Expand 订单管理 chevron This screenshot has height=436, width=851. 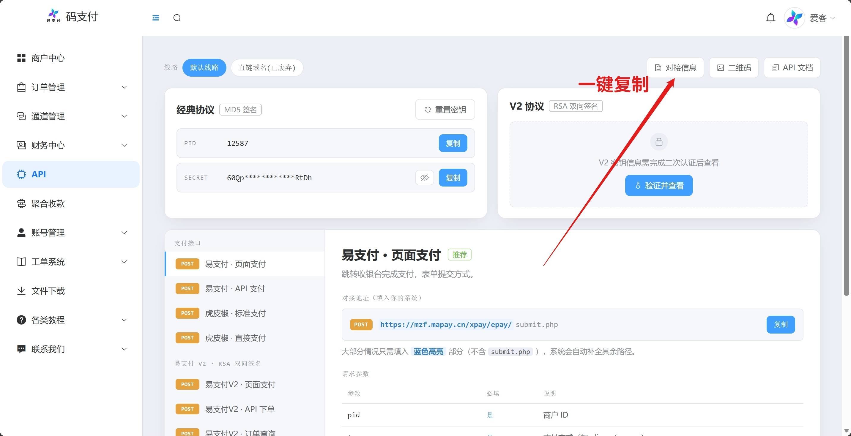[x=124, y=87]
